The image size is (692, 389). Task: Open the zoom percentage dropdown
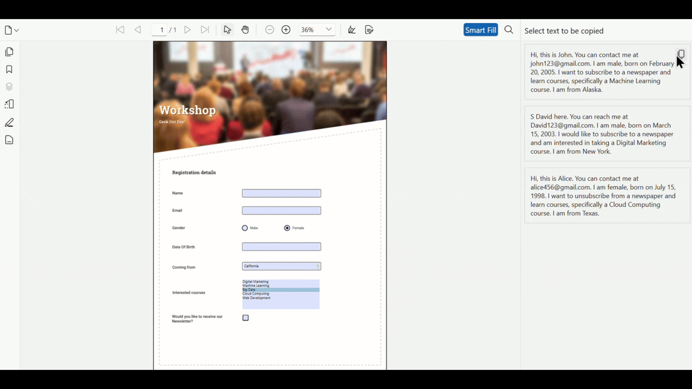[x=329, y=30]
